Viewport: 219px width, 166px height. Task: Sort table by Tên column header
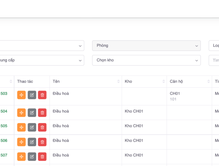[x=85, y=82]
